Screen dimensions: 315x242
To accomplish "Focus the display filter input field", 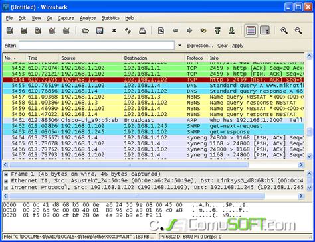I will pos(96,46).
